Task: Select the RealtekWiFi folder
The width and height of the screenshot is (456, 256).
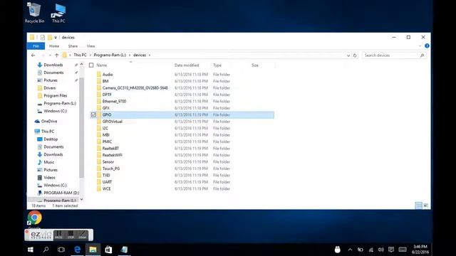Action: (x=113, y=155)
